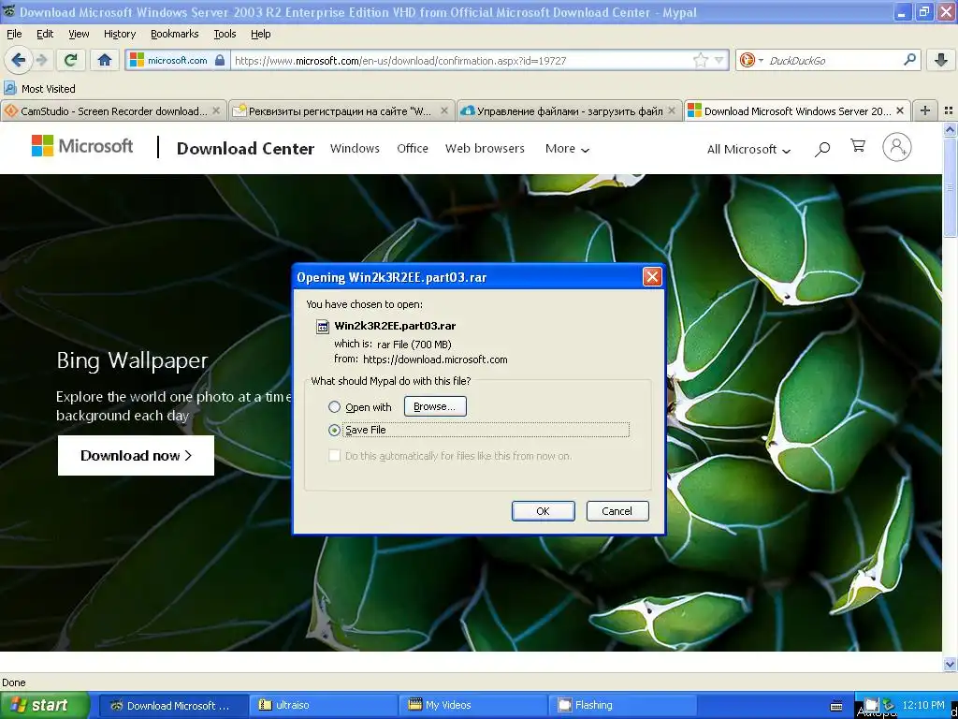Image resolution: width=958 pixels, height=719 pixels.
Task: Close the Управление файлами tab
Action: 672,110
